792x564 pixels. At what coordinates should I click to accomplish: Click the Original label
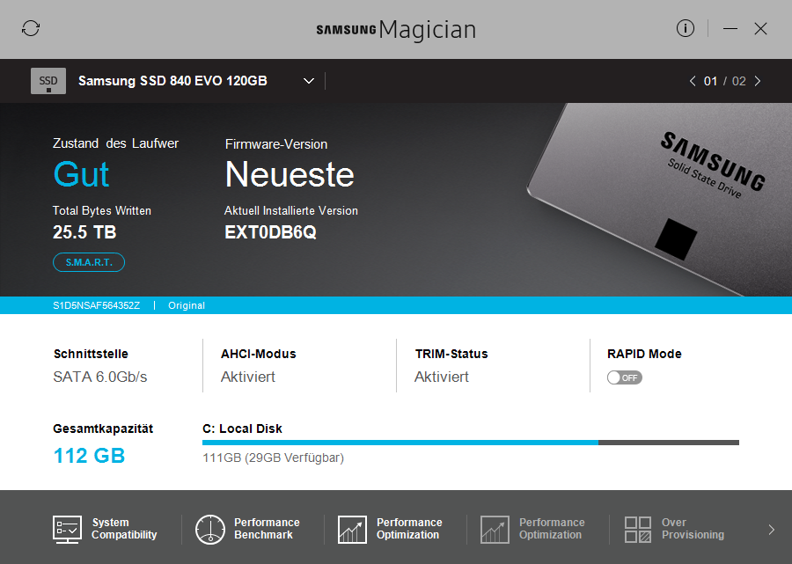(187, 305)
